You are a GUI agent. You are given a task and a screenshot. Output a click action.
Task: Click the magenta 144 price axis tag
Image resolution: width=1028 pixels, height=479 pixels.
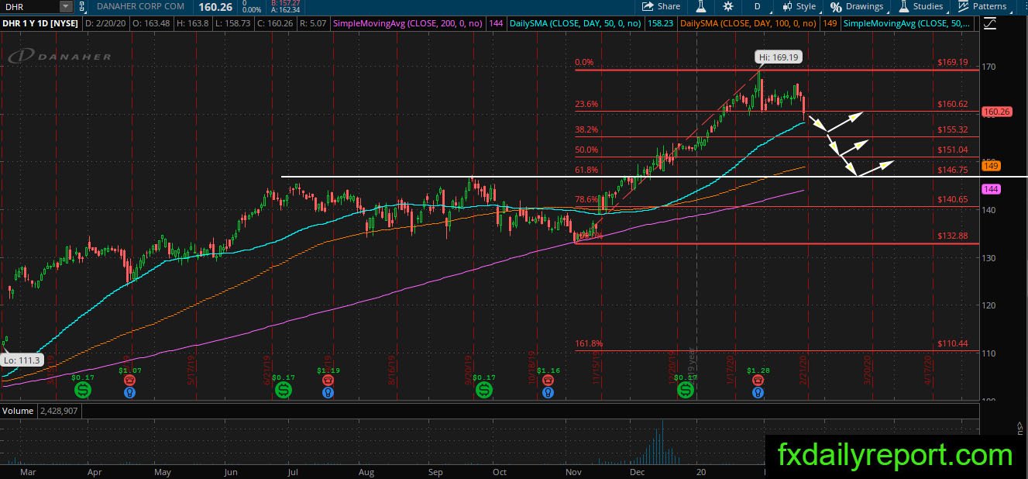pos(991,189)
